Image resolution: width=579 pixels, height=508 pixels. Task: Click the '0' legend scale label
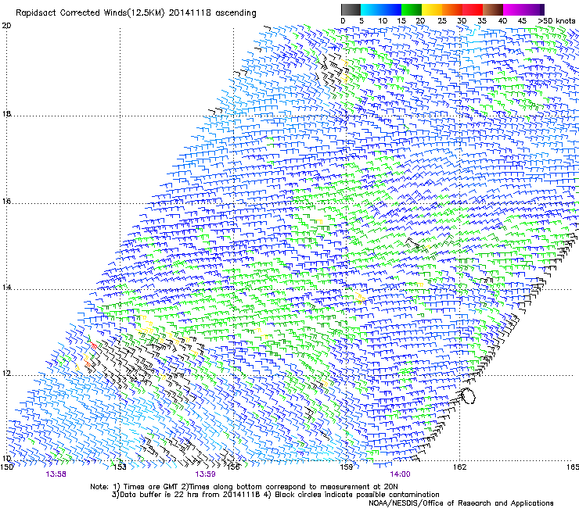(343, 21)
